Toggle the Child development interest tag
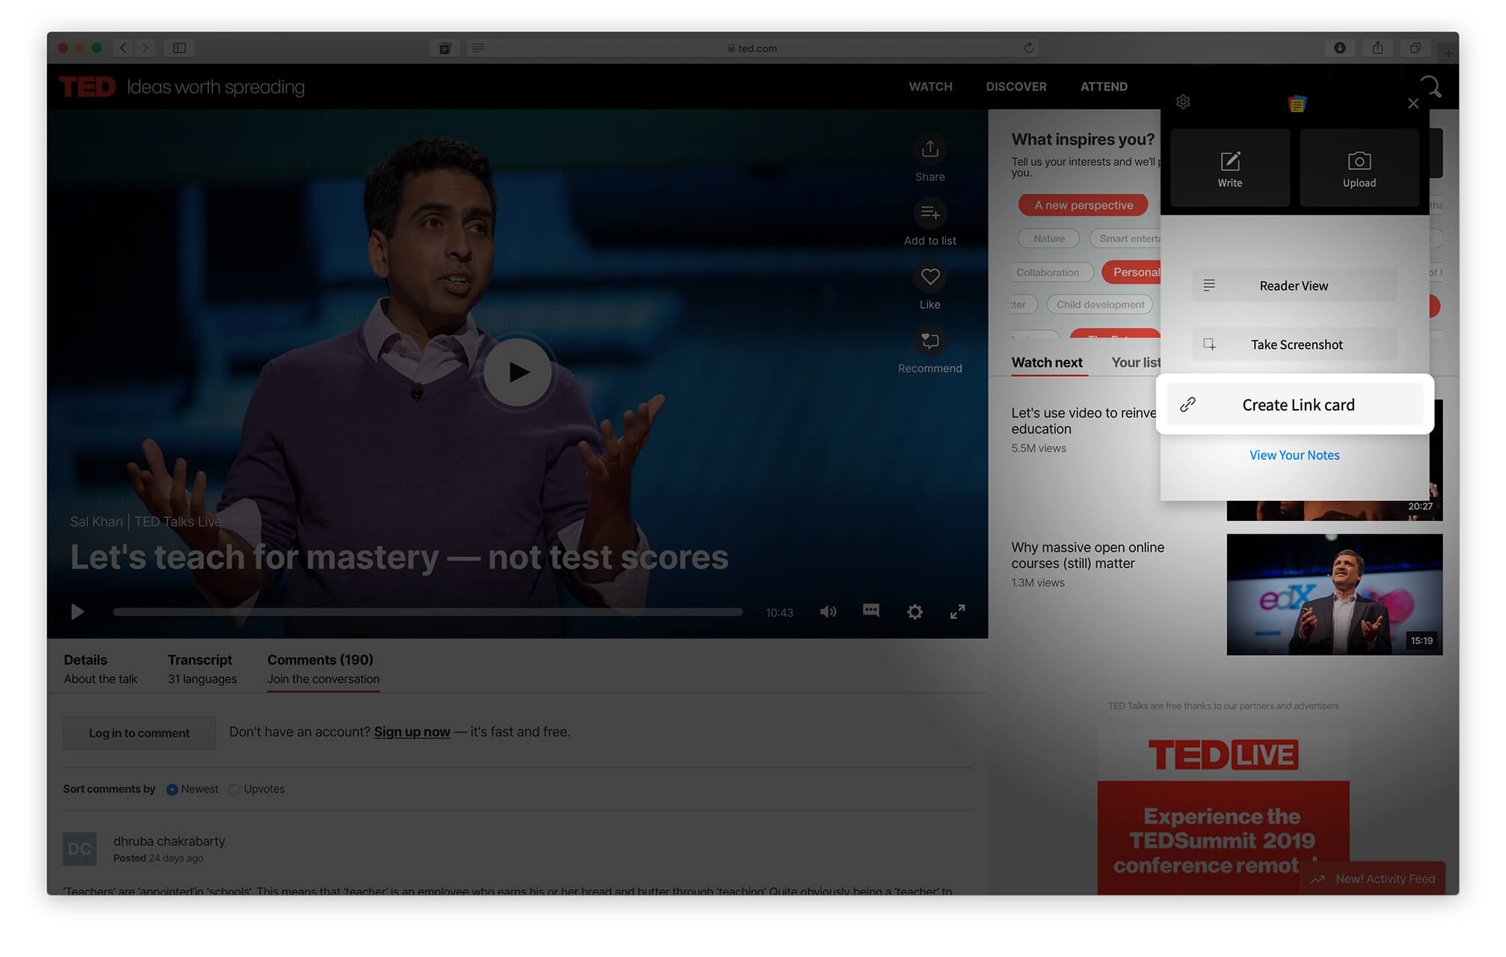This screenshot has width=1506, height=957. pyautogui.click(x=1100, y=304)
